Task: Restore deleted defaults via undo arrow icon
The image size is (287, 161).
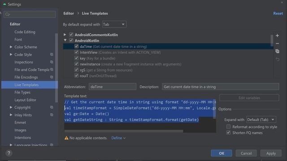Action: [x=278, y=59]
